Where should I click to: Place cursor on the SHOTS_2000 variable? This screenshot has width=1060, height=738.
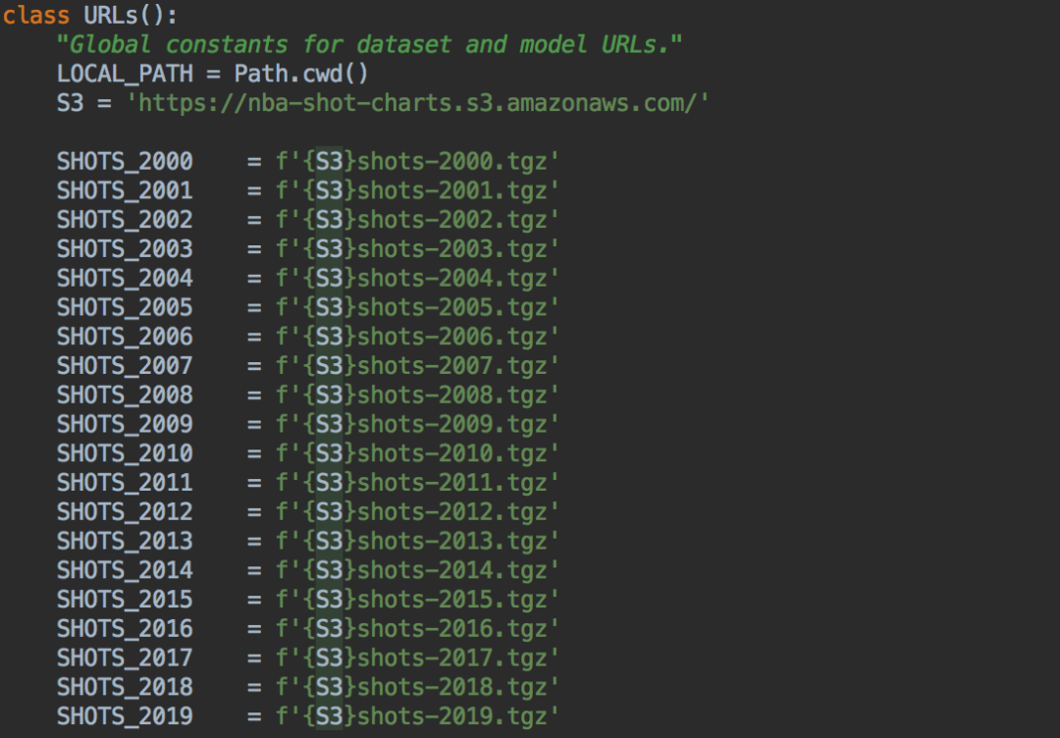(125, 161)
